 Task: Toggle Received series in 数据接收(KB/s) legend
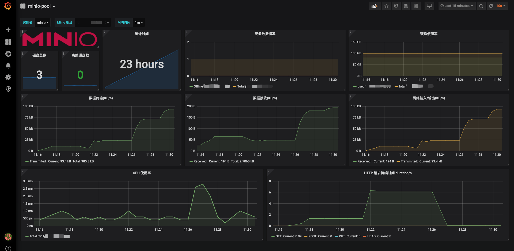tap(201, 161)
